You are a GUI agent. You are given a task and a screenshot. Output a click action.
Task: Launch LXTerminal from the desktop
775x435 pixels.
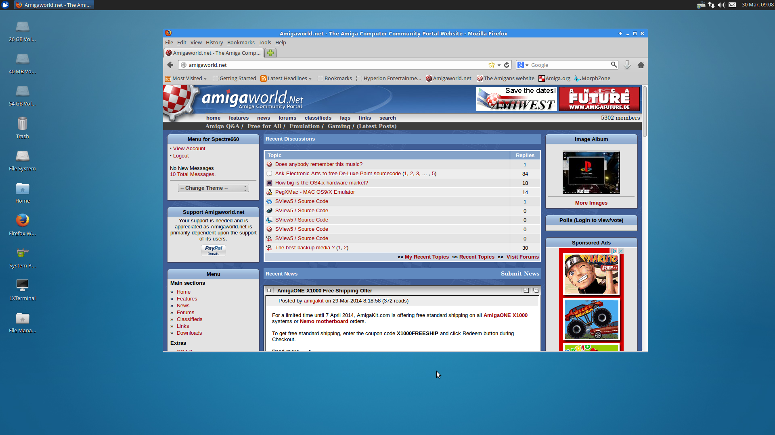click(22, 285)
